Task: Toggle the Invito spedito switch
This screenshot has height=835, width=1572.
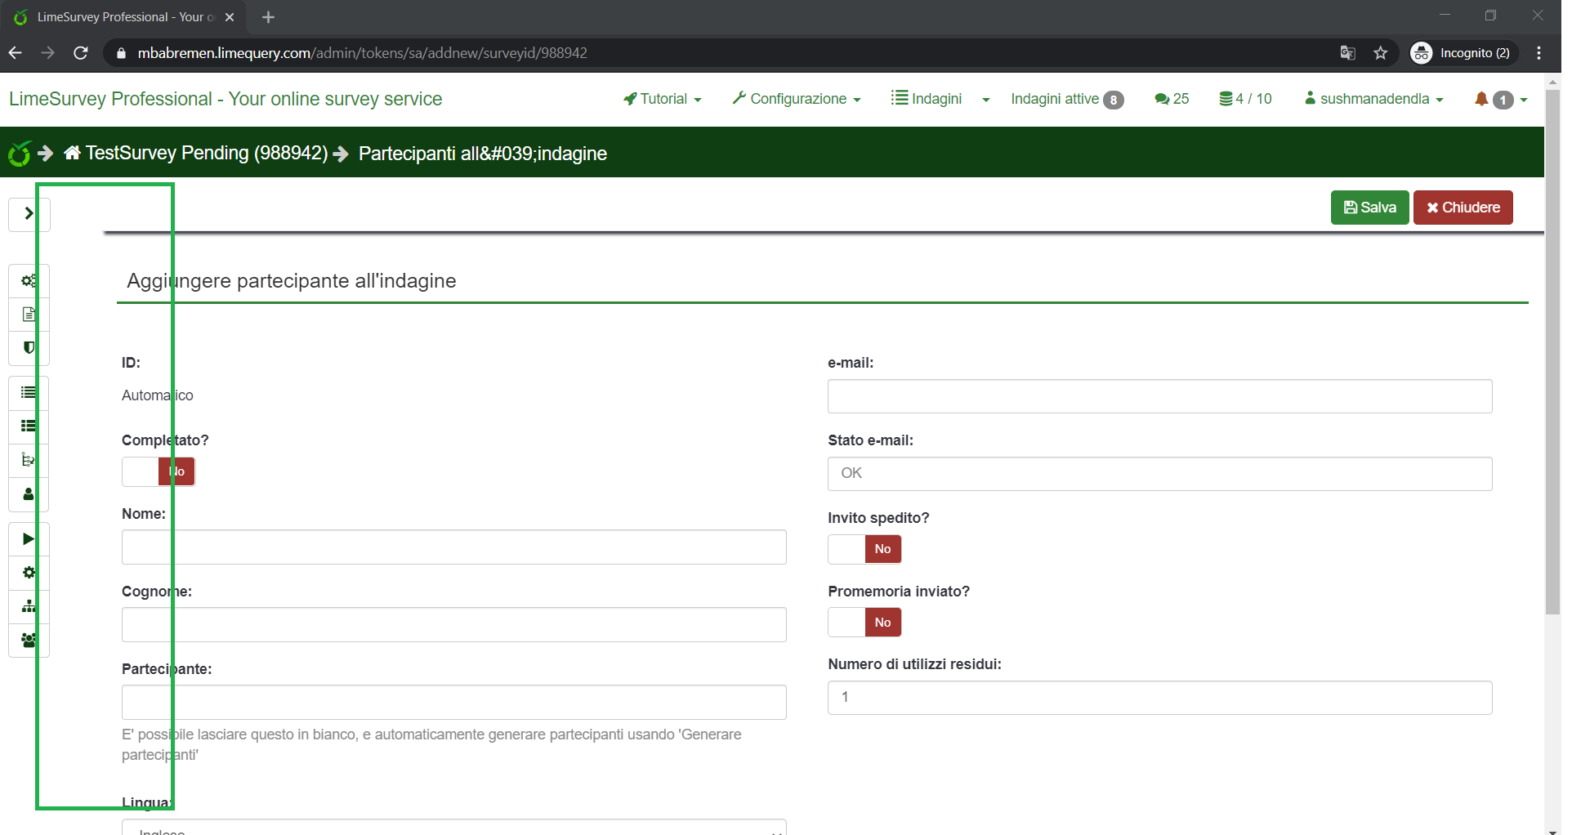Action: (864, 549)
